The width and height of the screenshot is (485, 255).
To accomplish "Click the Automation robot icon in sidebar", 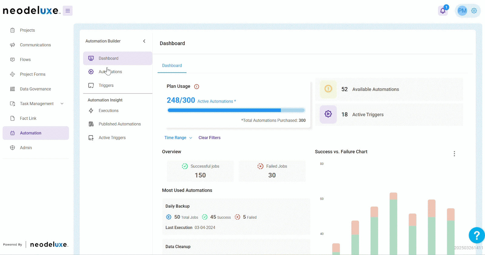I will [x=12, y=133].
